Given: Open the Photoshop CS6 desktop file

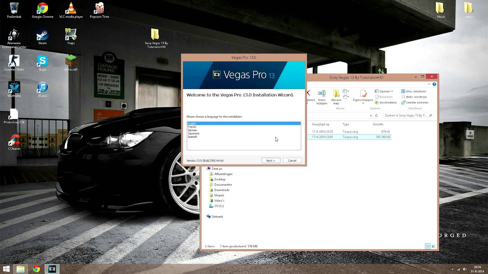Looking at the screenshot, I should (x=14, y=116).
